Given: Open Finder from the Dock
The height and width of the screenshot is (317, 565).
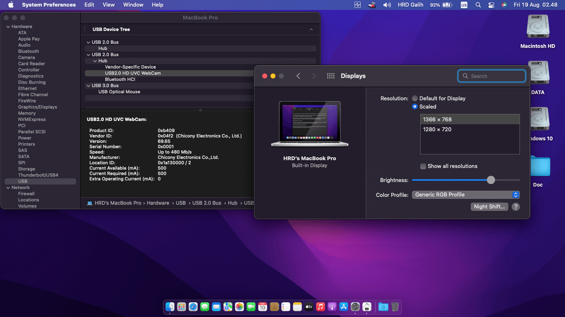Looking at the screenshot, I should tap(170, 307).
